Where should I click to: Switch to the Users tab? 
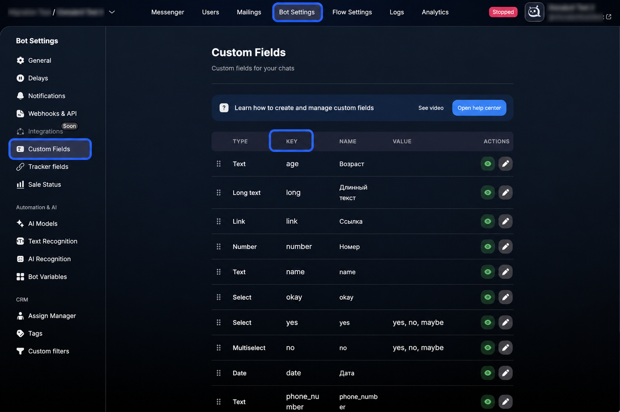click(211, 12)
